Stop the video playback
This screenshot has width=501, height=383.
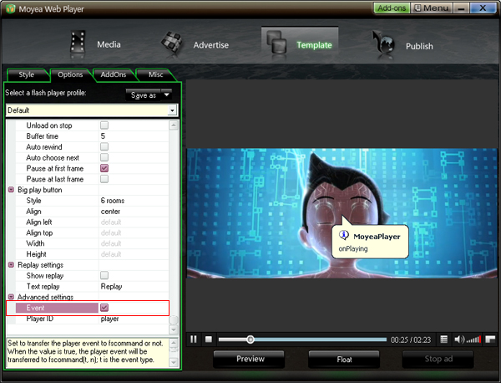tap(208, 340)
